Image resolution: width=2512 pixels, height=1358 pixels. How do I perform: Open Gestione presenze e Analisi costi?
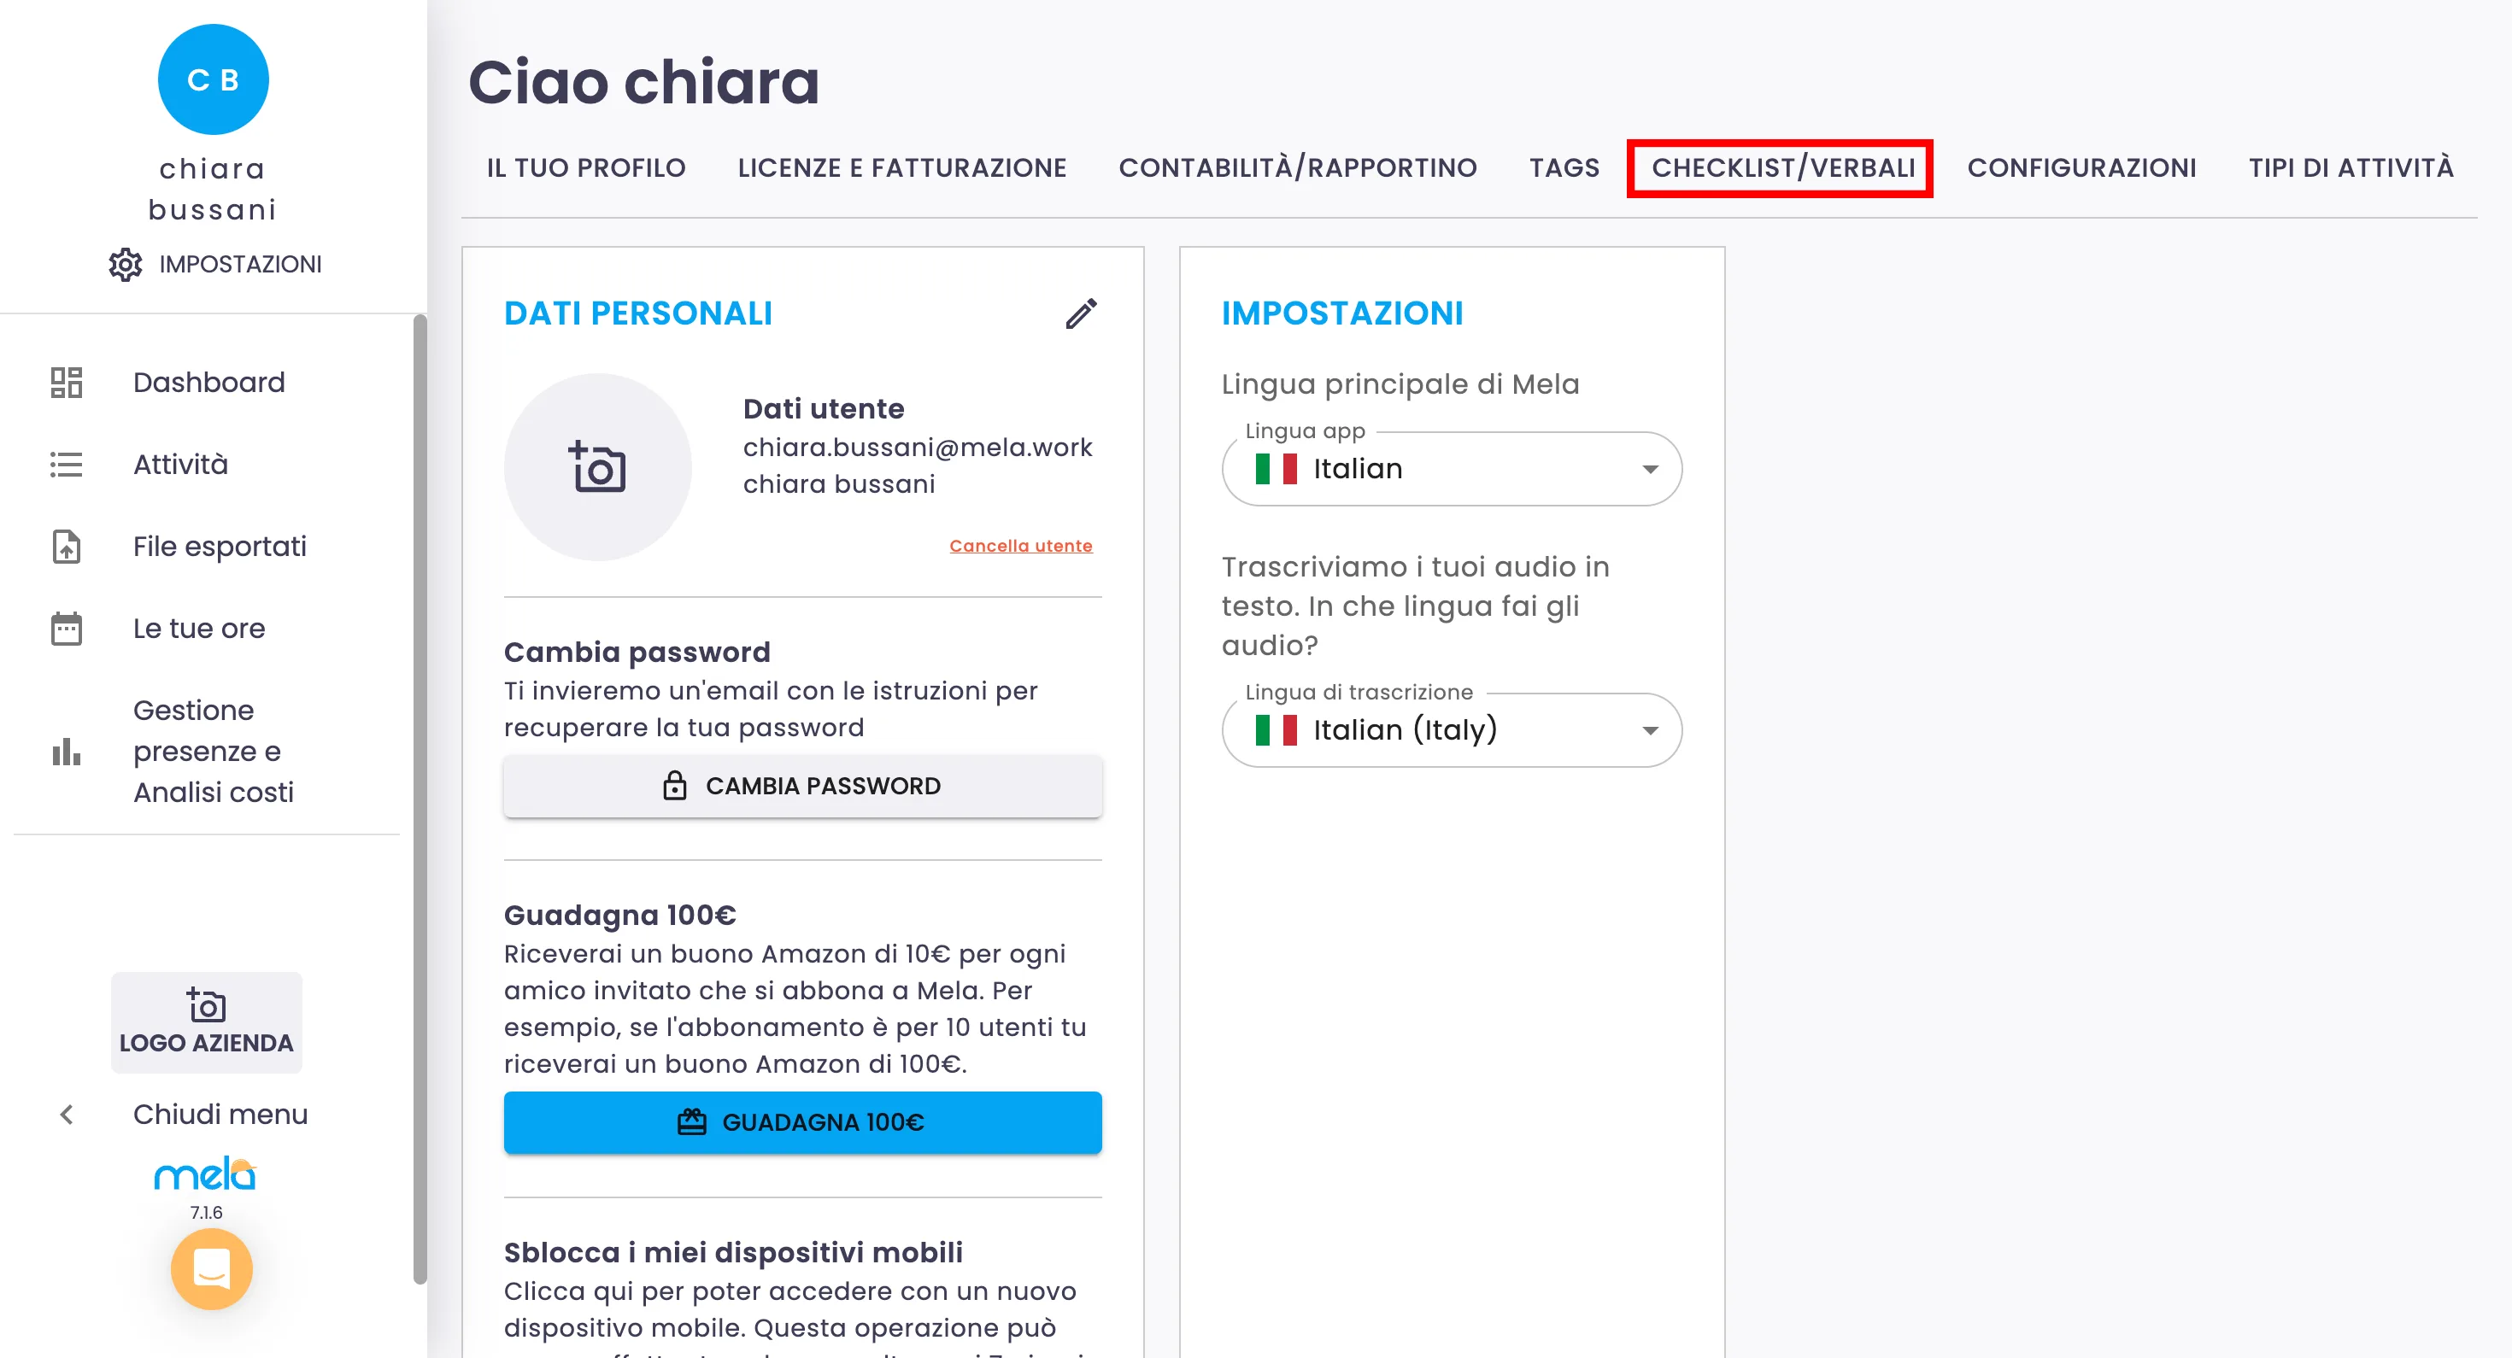tap(213, 751)
